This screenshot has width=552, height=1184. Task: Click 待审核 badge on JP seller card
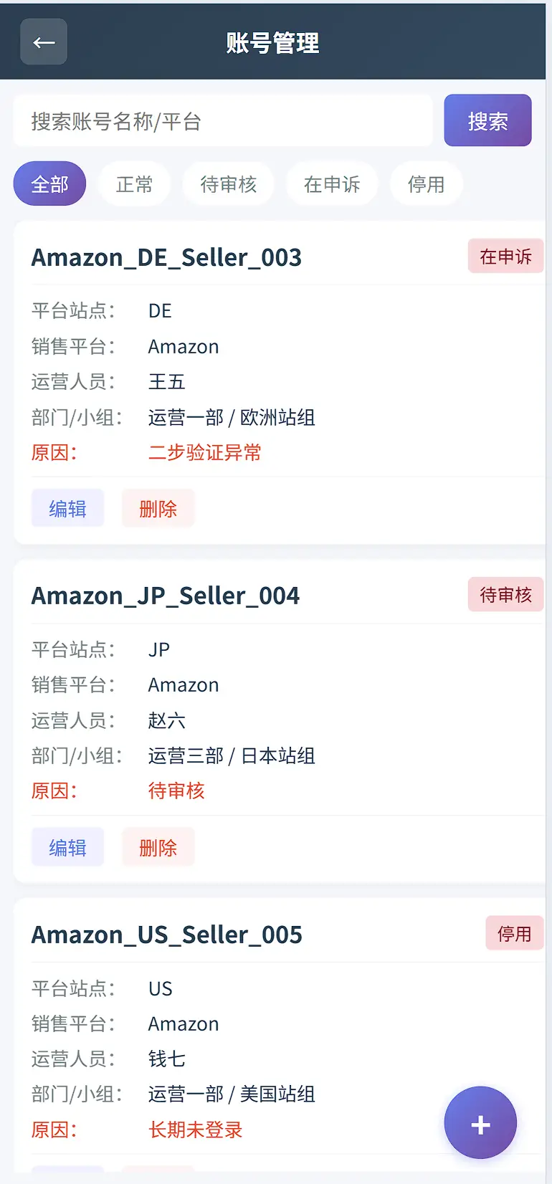tap(505, 594)
